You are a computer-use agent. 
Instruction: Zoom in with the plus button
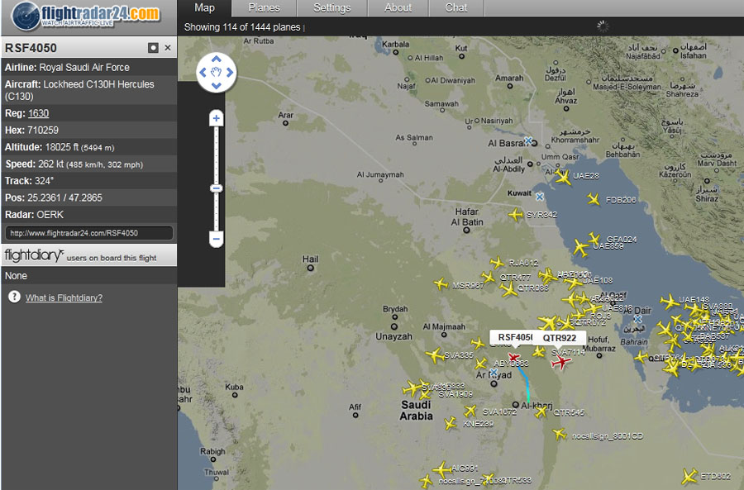click(x=217, y=118)
